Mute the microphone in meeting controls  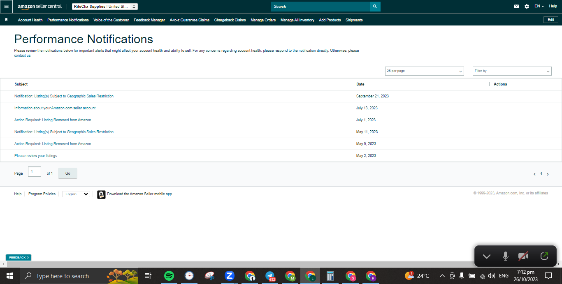pyautogui.click(x=506, y=256)
